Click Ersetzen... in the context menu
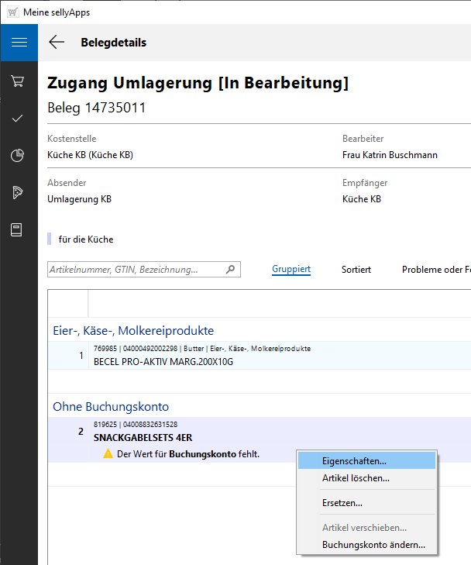This screenshot has width=471, height=565. pyautogui.click(x=342, y=503)
